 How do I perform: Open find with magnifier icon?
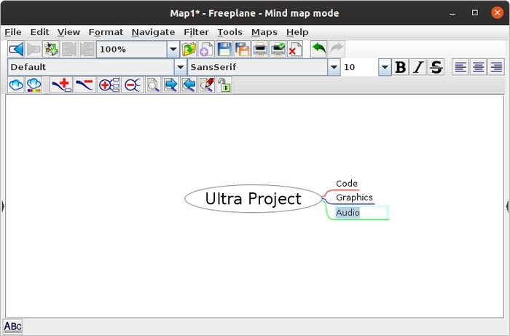(153, 85)
